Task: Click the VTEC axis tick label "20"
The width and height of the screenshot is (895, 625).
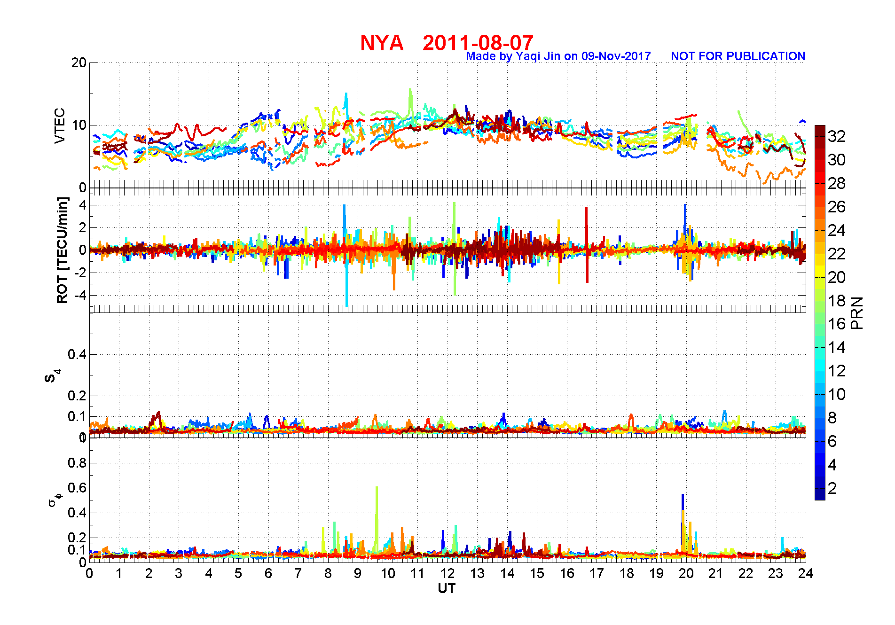Action: point(79,62)
